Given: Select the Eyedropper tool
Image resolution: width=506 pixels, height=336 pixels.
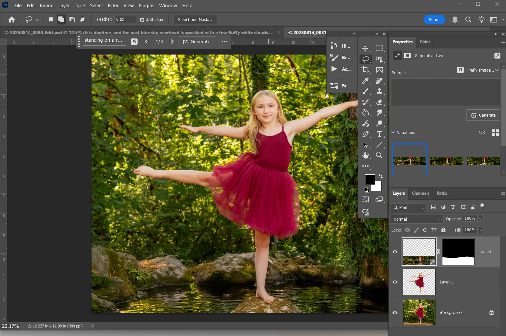Looking at the screenshot, I should [365, 80].
